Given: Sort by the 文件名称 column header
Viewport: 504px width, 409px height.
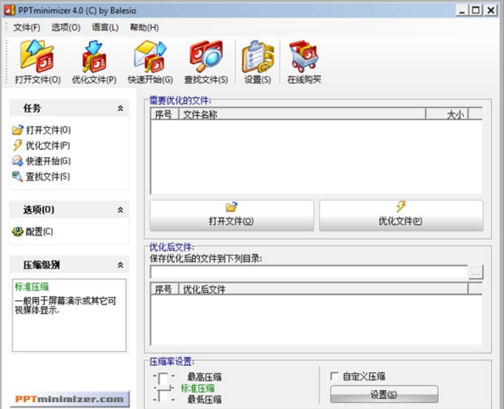Looking at the screenshot, I should pos(302,114).
